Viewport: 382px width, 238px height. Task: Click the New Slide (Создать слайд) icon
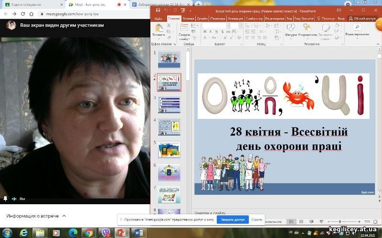(x=184, y=27)
